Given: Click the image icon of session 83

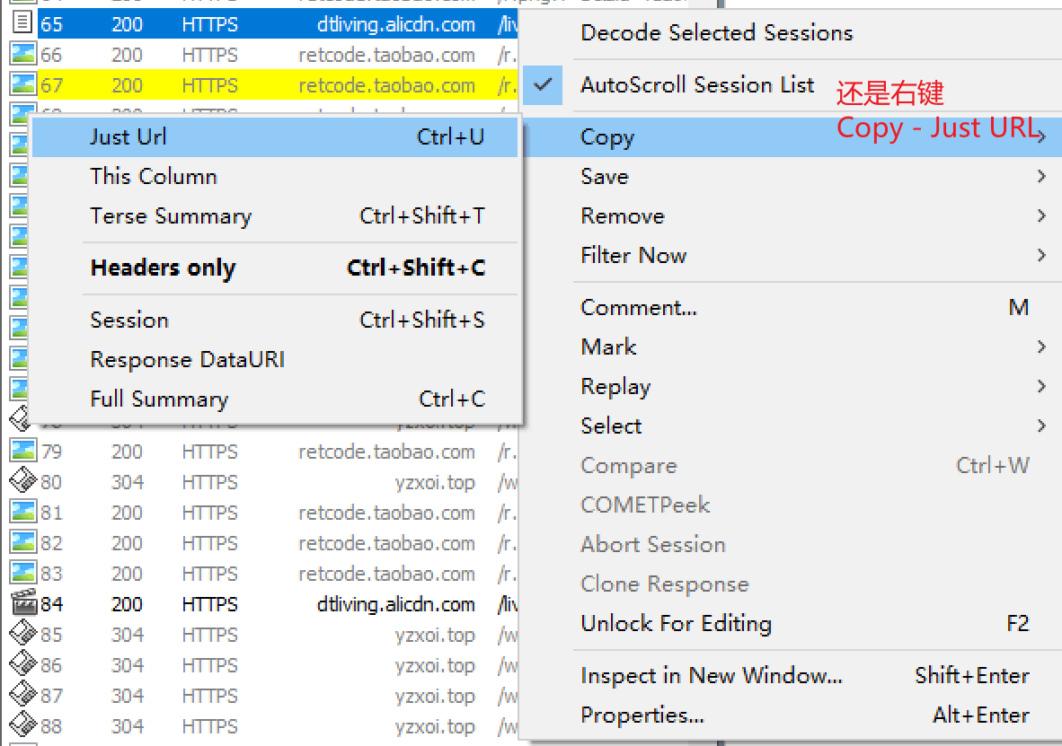Looking at the screenshot, I should [22, 574].
